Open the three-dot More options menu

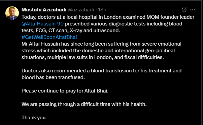(193, 10)
